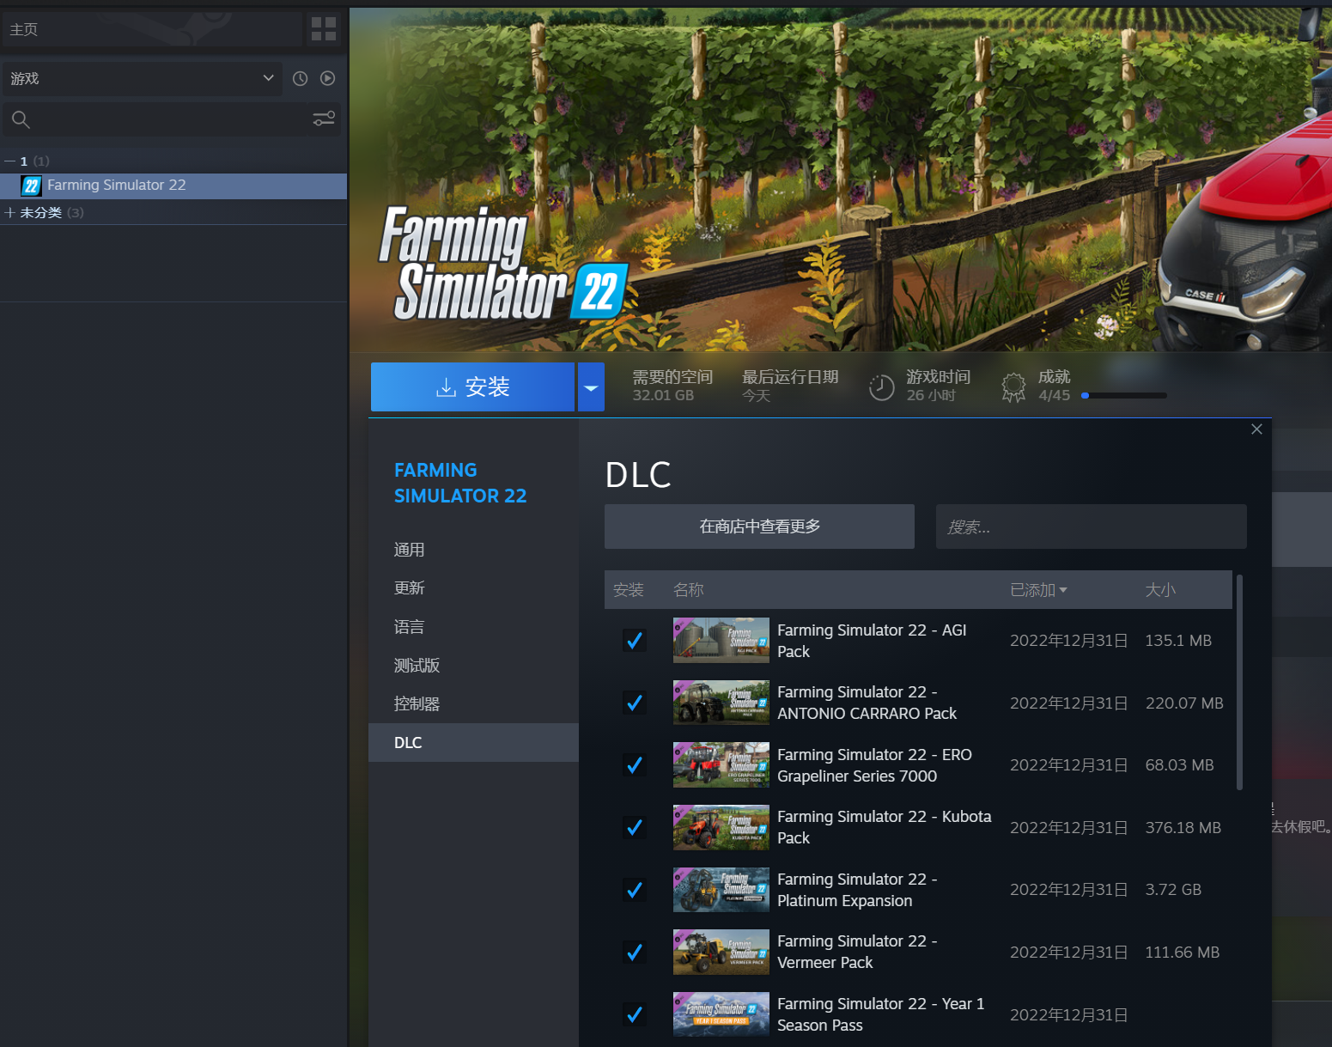
Task: Close the DLC properties dialog
Action: pos(1256,429)
